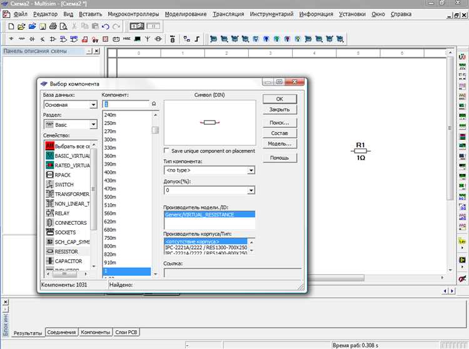Viewport: 469px width, 349px height.
Task: Open the TTL component group icon
Action: tap(63, 39)
